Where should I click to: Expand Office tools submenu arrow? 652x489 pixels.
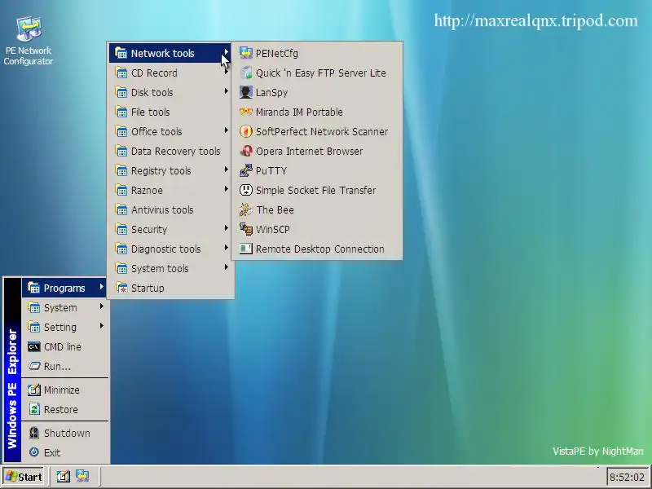tap(227, 130)
